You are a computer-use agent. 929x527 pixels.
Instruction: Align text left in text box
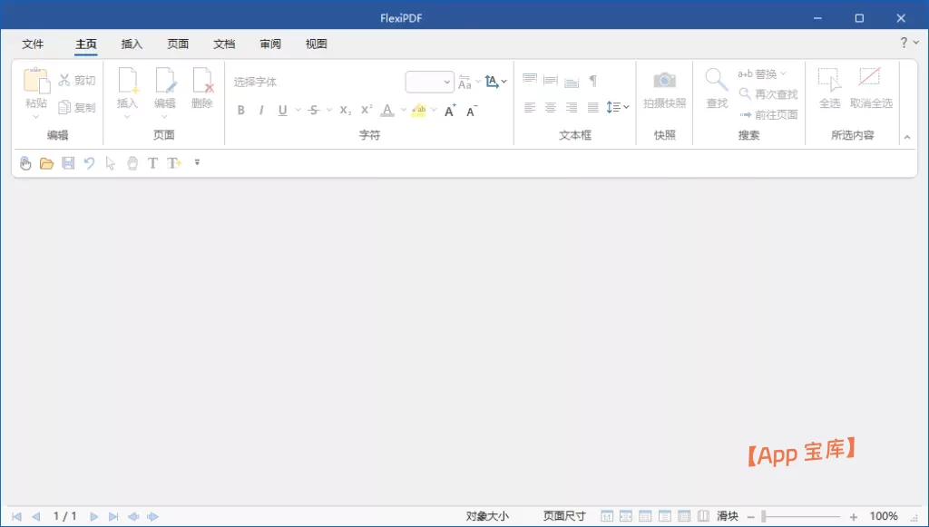pyautogui.click(x=530, y=107)
